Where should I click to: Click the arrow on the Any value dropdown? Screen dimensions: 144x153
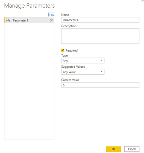pyautogui.click(x=101, y=72)
